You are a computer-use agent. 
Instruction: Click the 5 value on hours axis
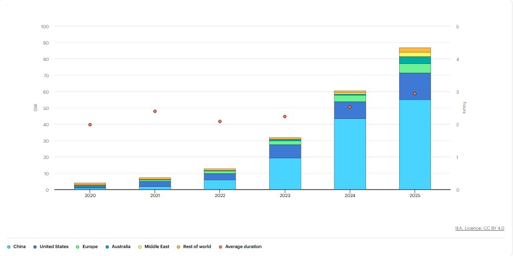coord(458,27)
